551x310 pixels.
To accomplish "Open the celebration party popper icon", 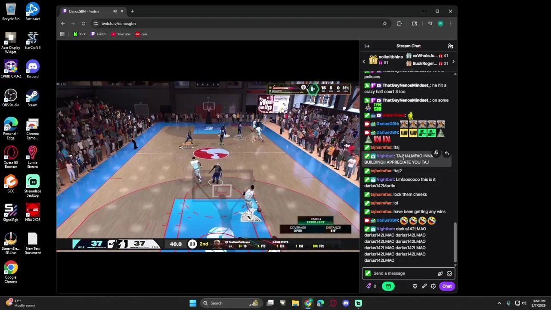I will 440,273.
